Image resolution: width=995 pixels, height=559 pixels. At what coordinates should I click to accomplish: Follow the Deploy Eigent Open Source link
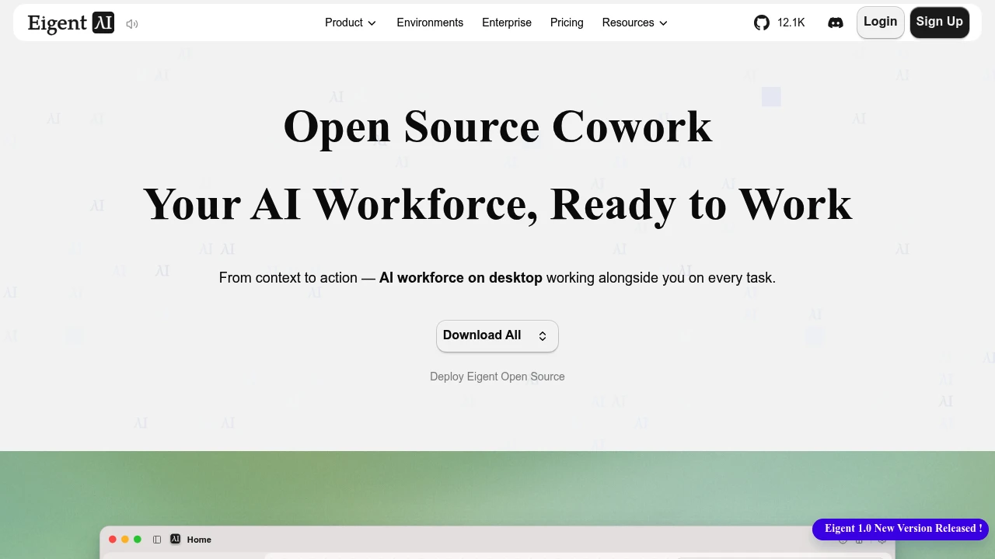point(497,377)
